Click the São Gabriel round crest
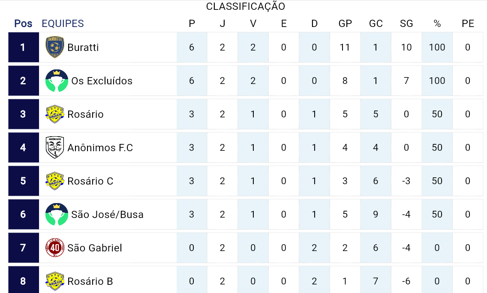Viewport: 487px width, 293px height. 55,248
